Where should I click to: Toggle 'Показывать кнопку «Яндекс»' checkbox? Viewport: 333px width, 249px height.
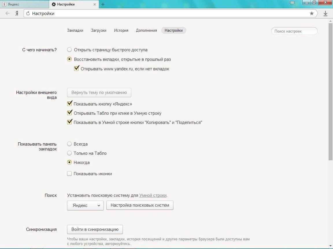click(69, 103)
